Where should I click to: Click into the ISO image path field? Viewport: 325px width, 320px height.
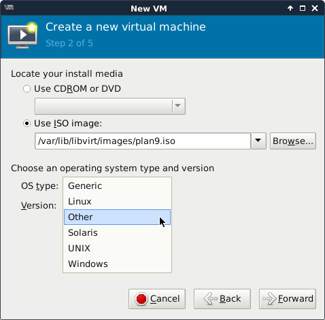[143, 141]
